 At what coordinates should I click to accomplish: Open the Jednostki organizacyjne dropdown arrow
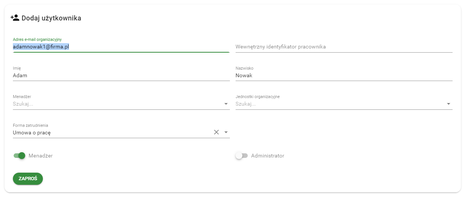448,104
